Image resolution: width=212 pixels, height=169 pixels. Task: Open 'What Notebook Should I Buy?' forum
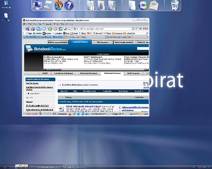(84, 106)
